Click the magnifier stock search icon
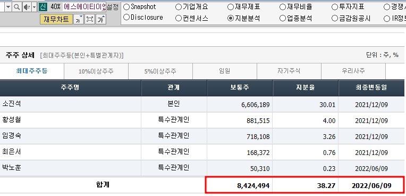The width and height of the screenshot is (406, 196). 17,7
